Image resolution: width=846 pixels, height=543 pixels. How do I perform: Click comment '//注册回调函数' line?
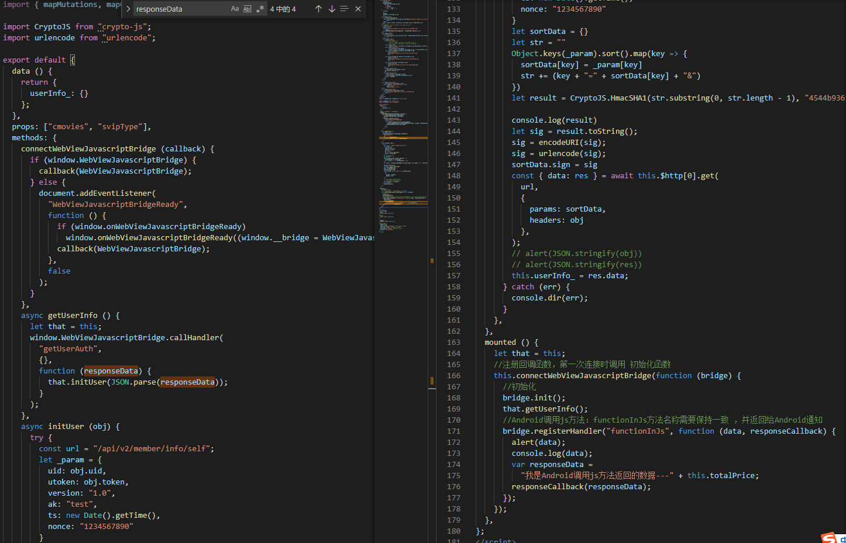point(582,365)
